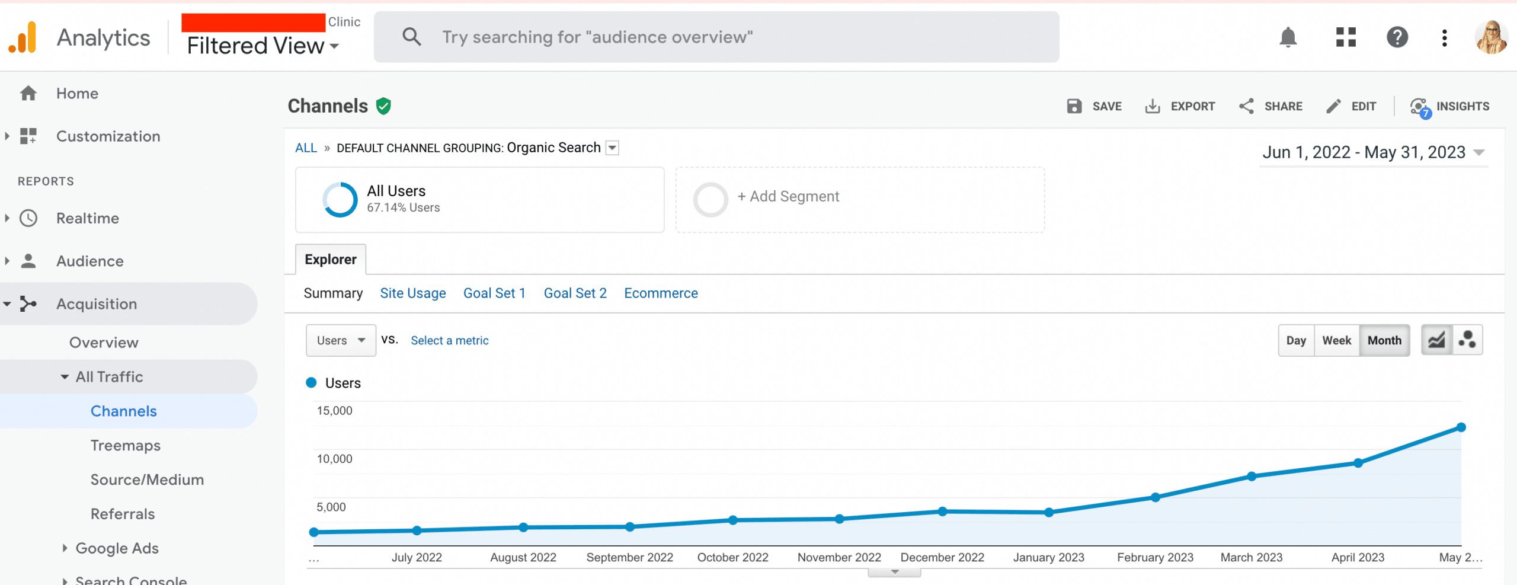Open the Referrals report
Screen dimensions: 1517x585
(123, 514)
